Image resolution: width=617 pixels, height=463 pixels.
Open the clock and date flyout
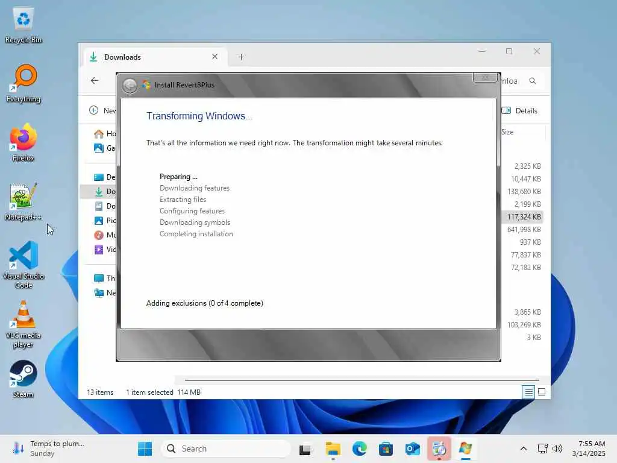(589, 449)
